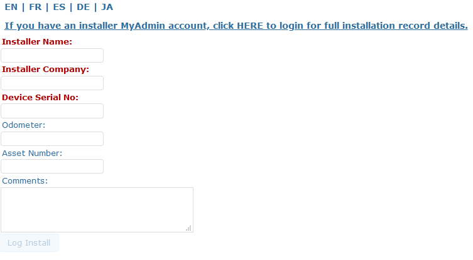The height and width of the screenshot is (260, 473).
Task: Select the ES language link
Action: (x=59, y=7)
